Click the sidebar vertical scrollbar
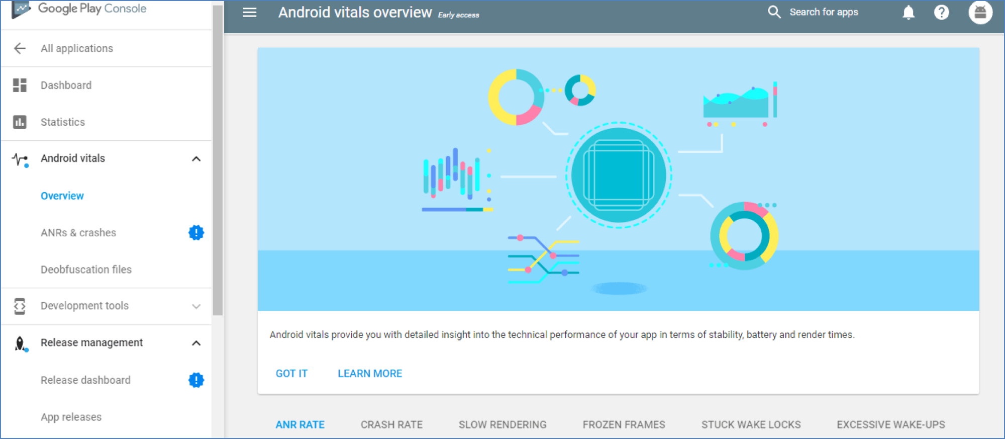 coord(218,161)
